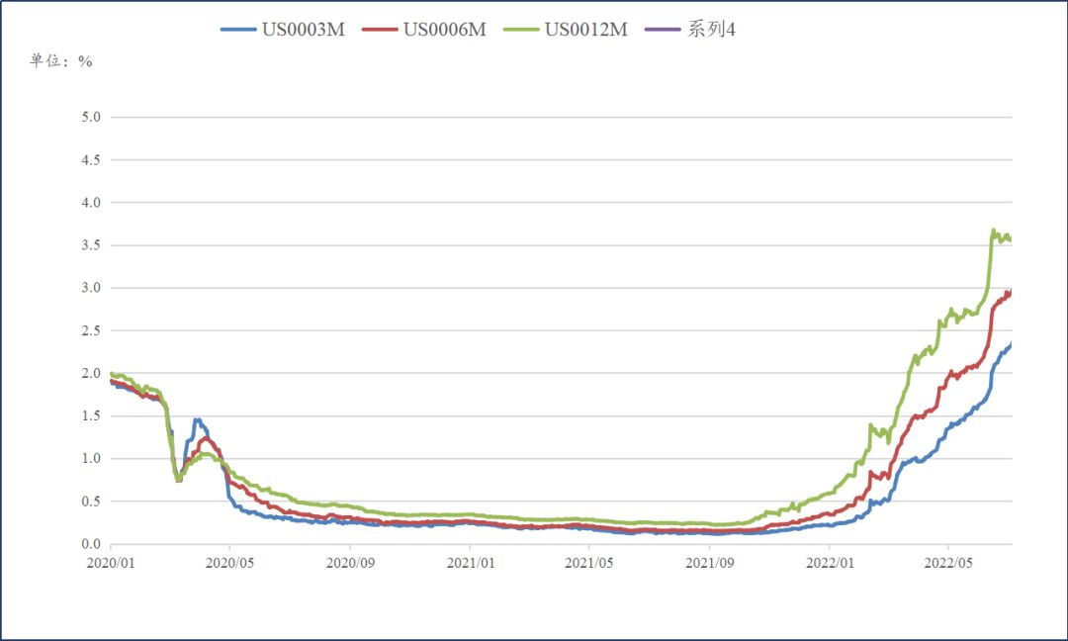The width and height of the screenshot is (1068, 641).
Task: Click the 3.5 y-axis tick label
Action: [91, 245]
